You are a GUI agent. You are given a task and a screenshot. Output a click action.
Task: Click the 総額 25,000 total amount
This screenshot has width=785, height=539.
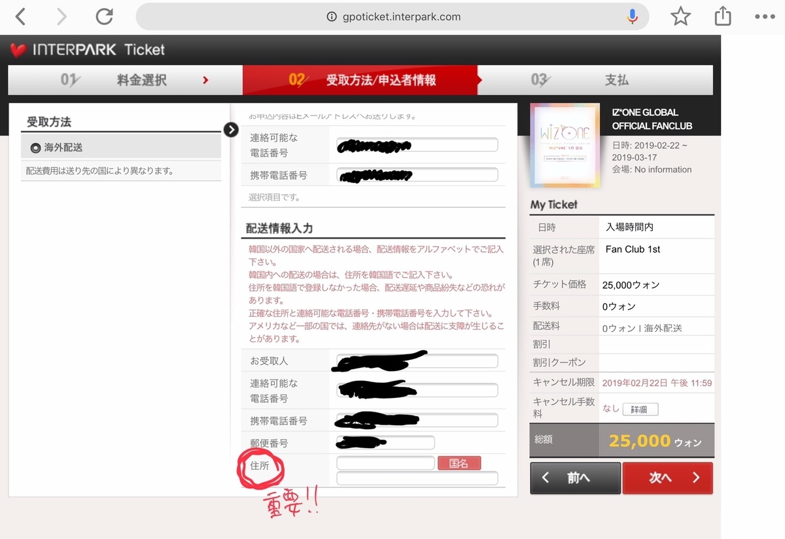pyautogui.click(x=655, y=441)
